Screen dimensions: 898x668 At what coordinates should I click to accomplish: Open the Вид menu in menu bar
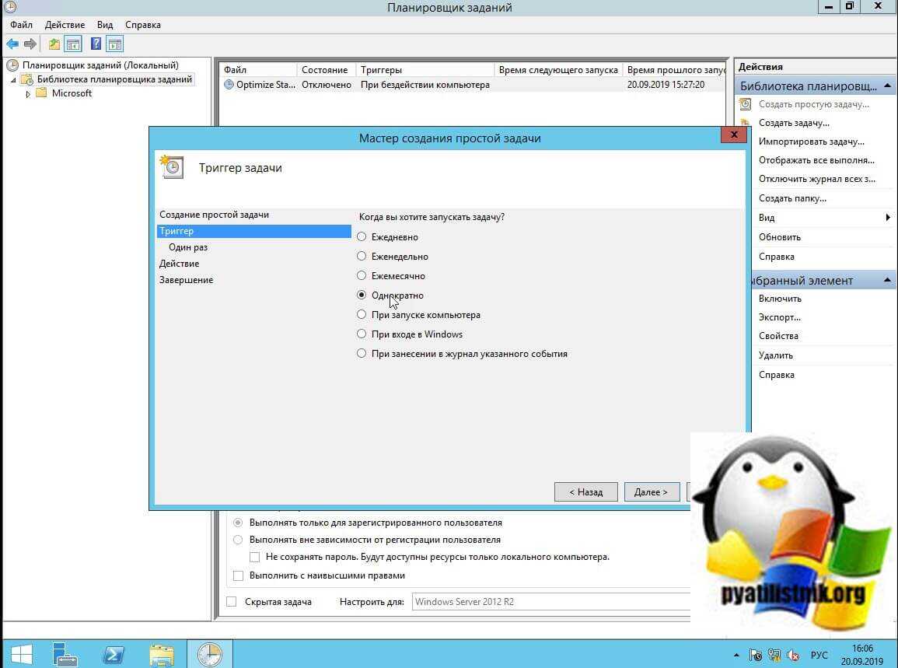point(105,25)
